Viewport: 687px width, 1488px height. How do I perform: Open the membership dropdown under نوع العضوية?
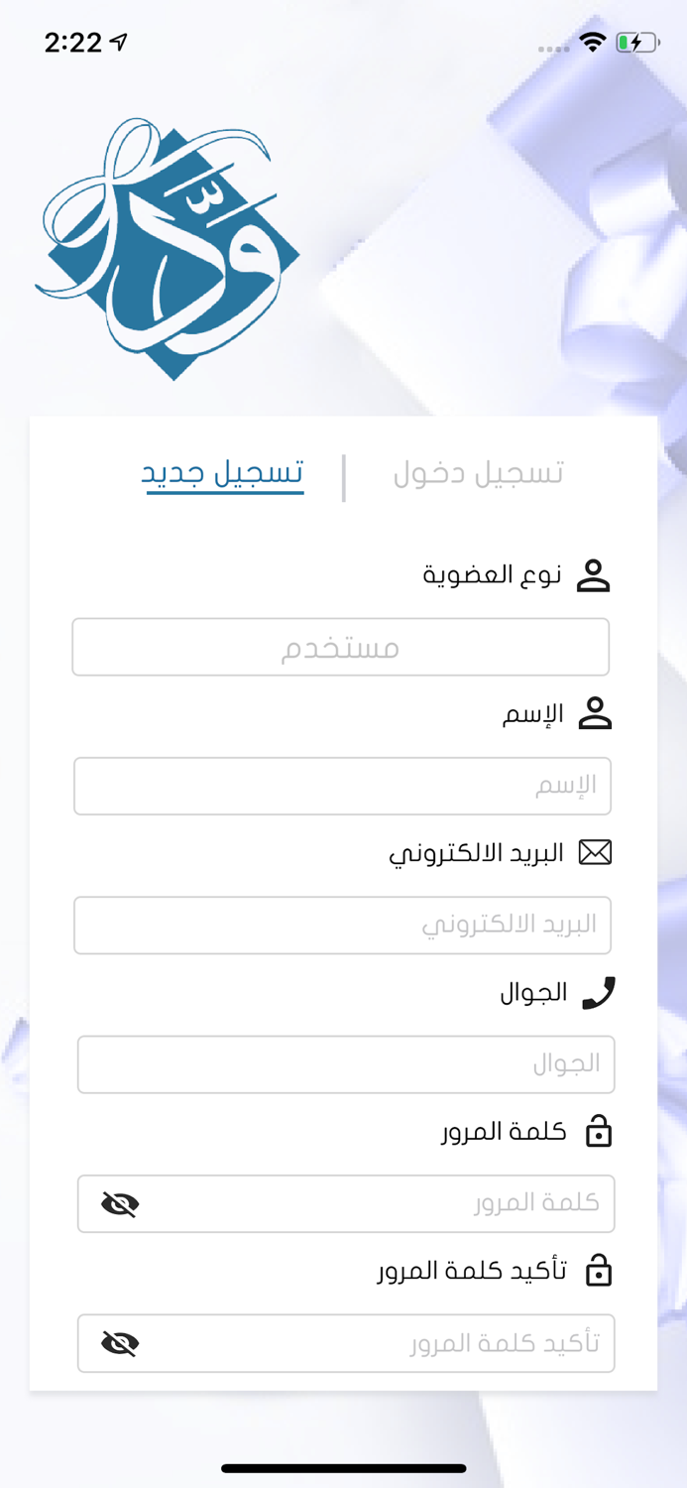click(x=342, y=647)
